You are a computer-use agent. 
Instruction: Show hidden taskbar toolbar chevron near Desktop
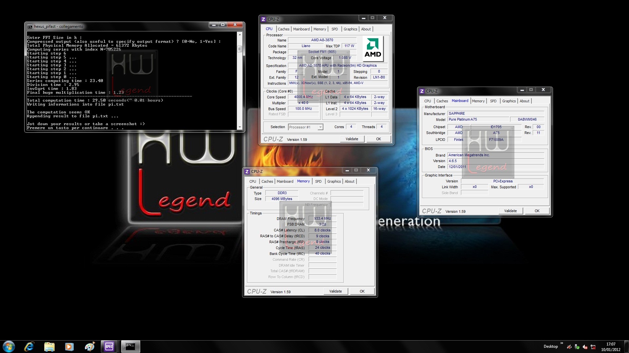tap(562, 343)
